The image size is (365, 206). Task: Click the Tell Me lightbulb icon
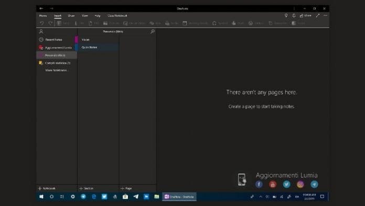click(286, 15)
